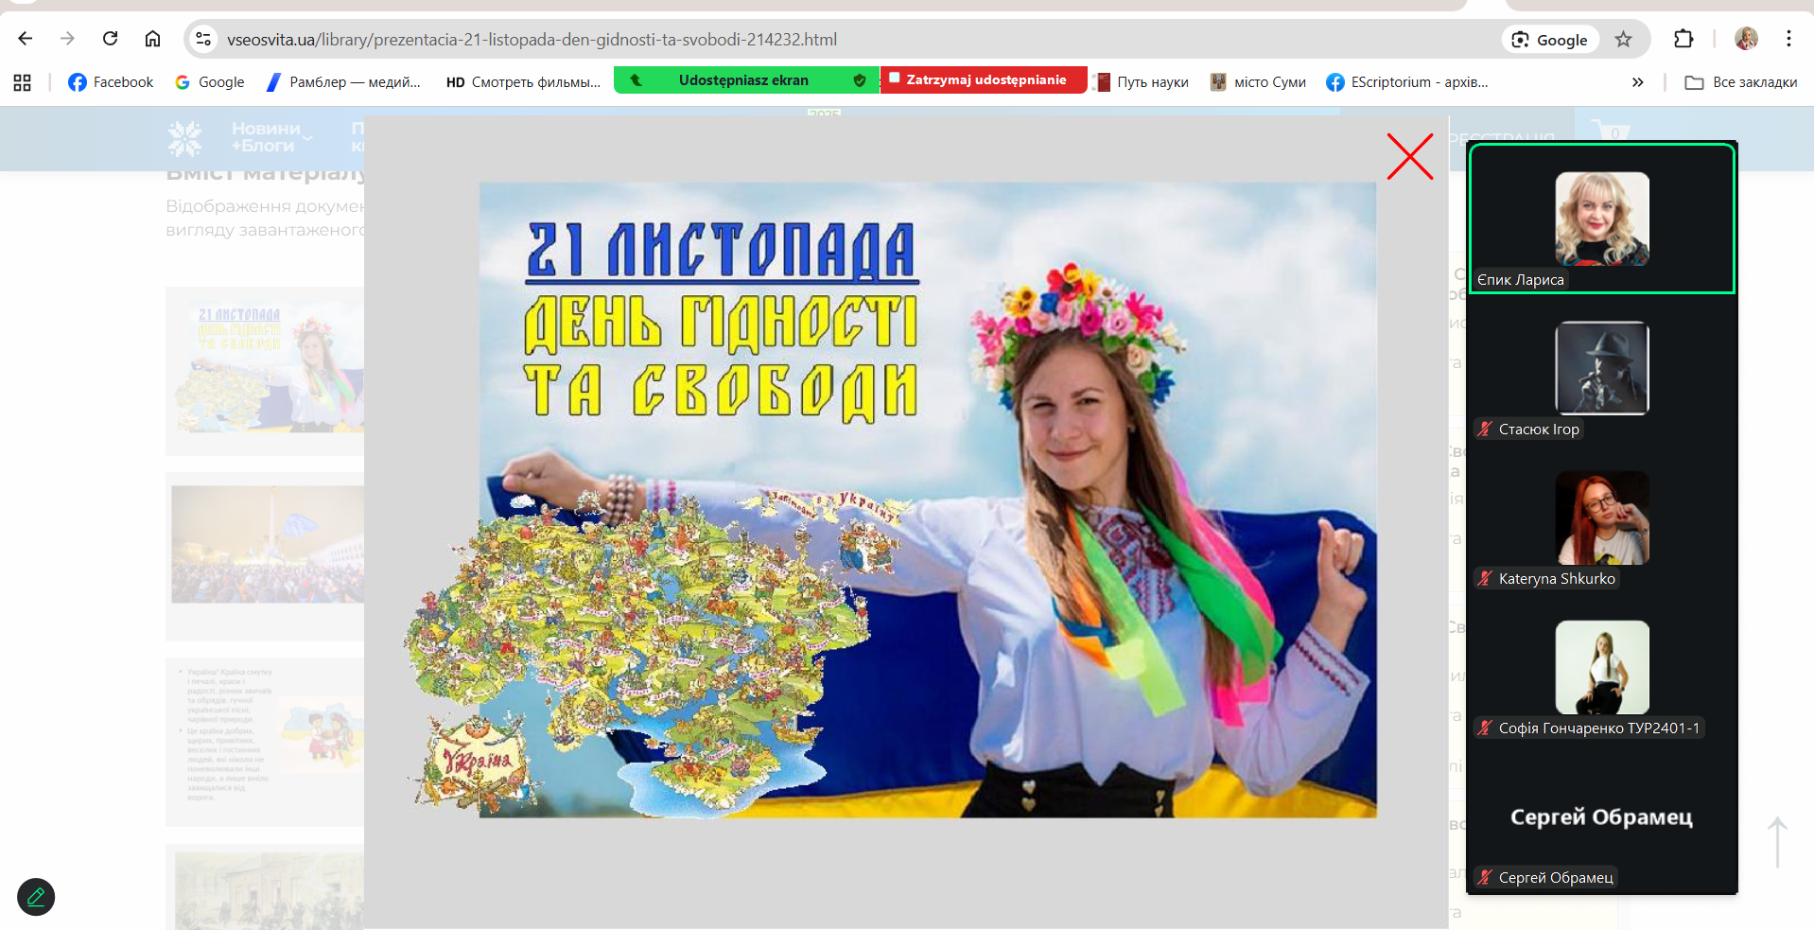Open the site information icon in address bar
The height and width of the screenshot is (930, 1814).
pos(202,39)
